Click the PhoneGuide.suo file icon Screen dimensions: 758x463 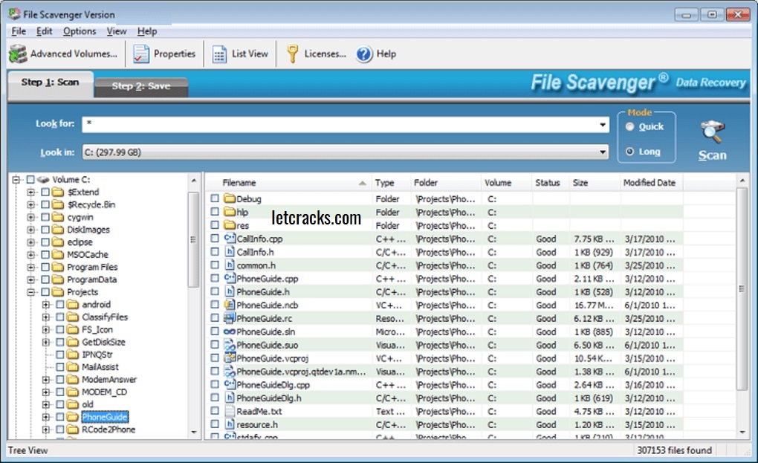coord(229,345)
